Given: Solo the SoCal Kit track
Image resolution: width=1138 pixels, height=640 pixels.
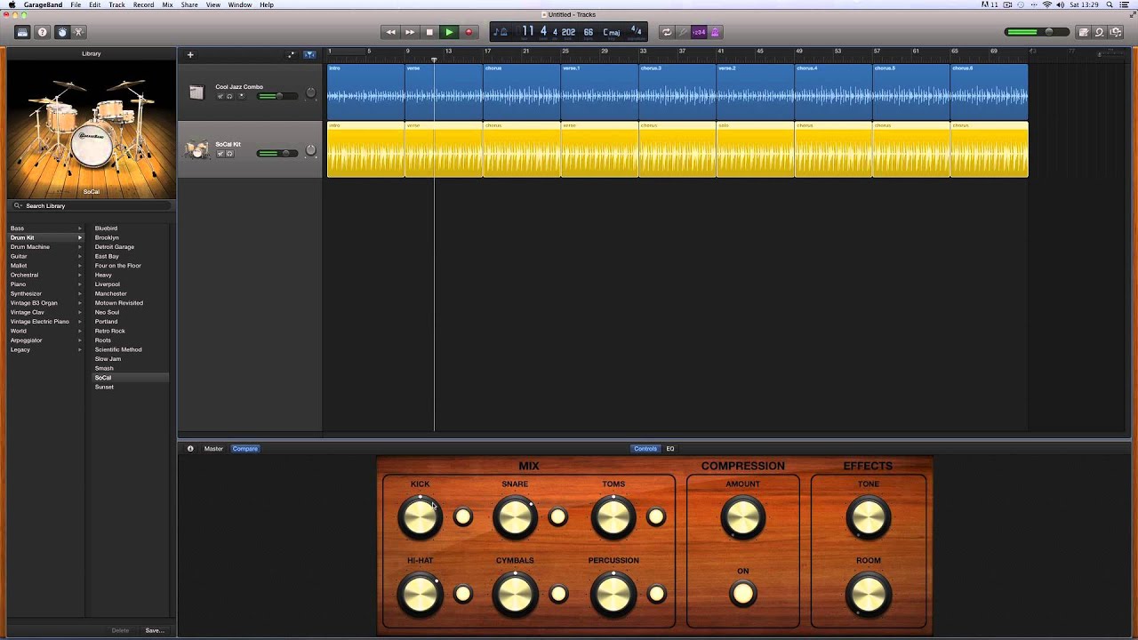Looking at the screenshot, I should tap(229, 154).
